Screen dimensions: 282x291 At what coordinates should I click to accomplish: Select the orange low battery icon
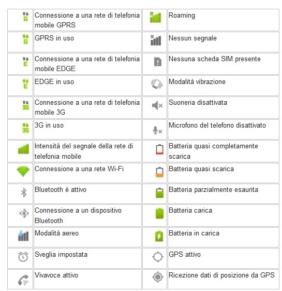159,172
